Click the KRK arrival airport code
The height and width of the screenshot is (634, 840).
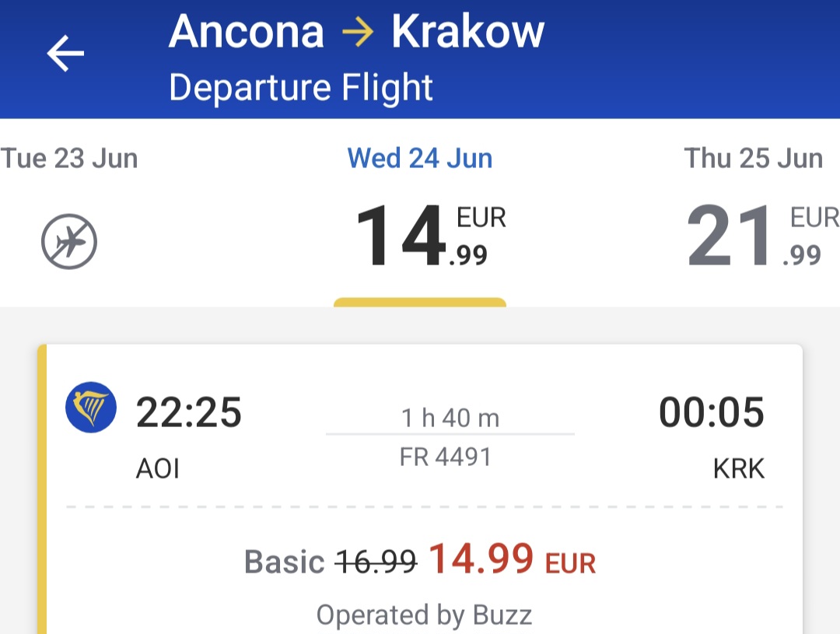pyautogui.click(x=739, y=468)
